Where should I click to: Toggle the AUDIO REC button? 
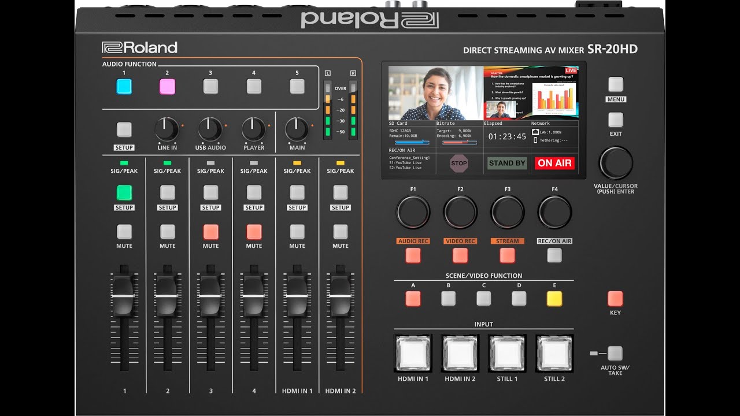click(413, 255)
